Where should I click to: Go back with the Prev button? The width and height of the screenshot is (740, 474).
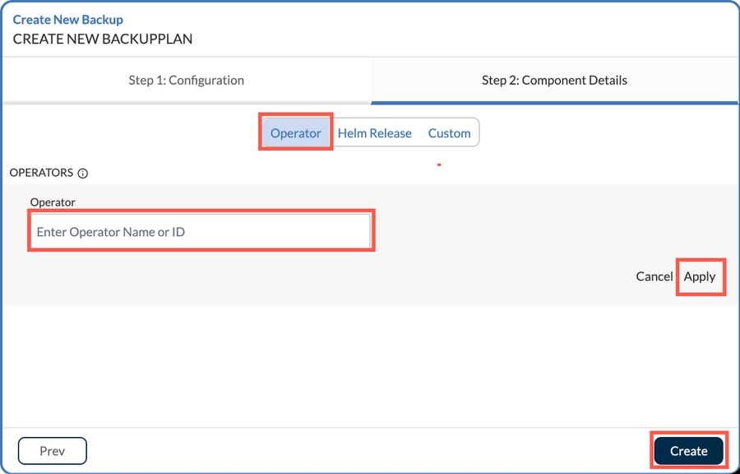click(52, 451)
